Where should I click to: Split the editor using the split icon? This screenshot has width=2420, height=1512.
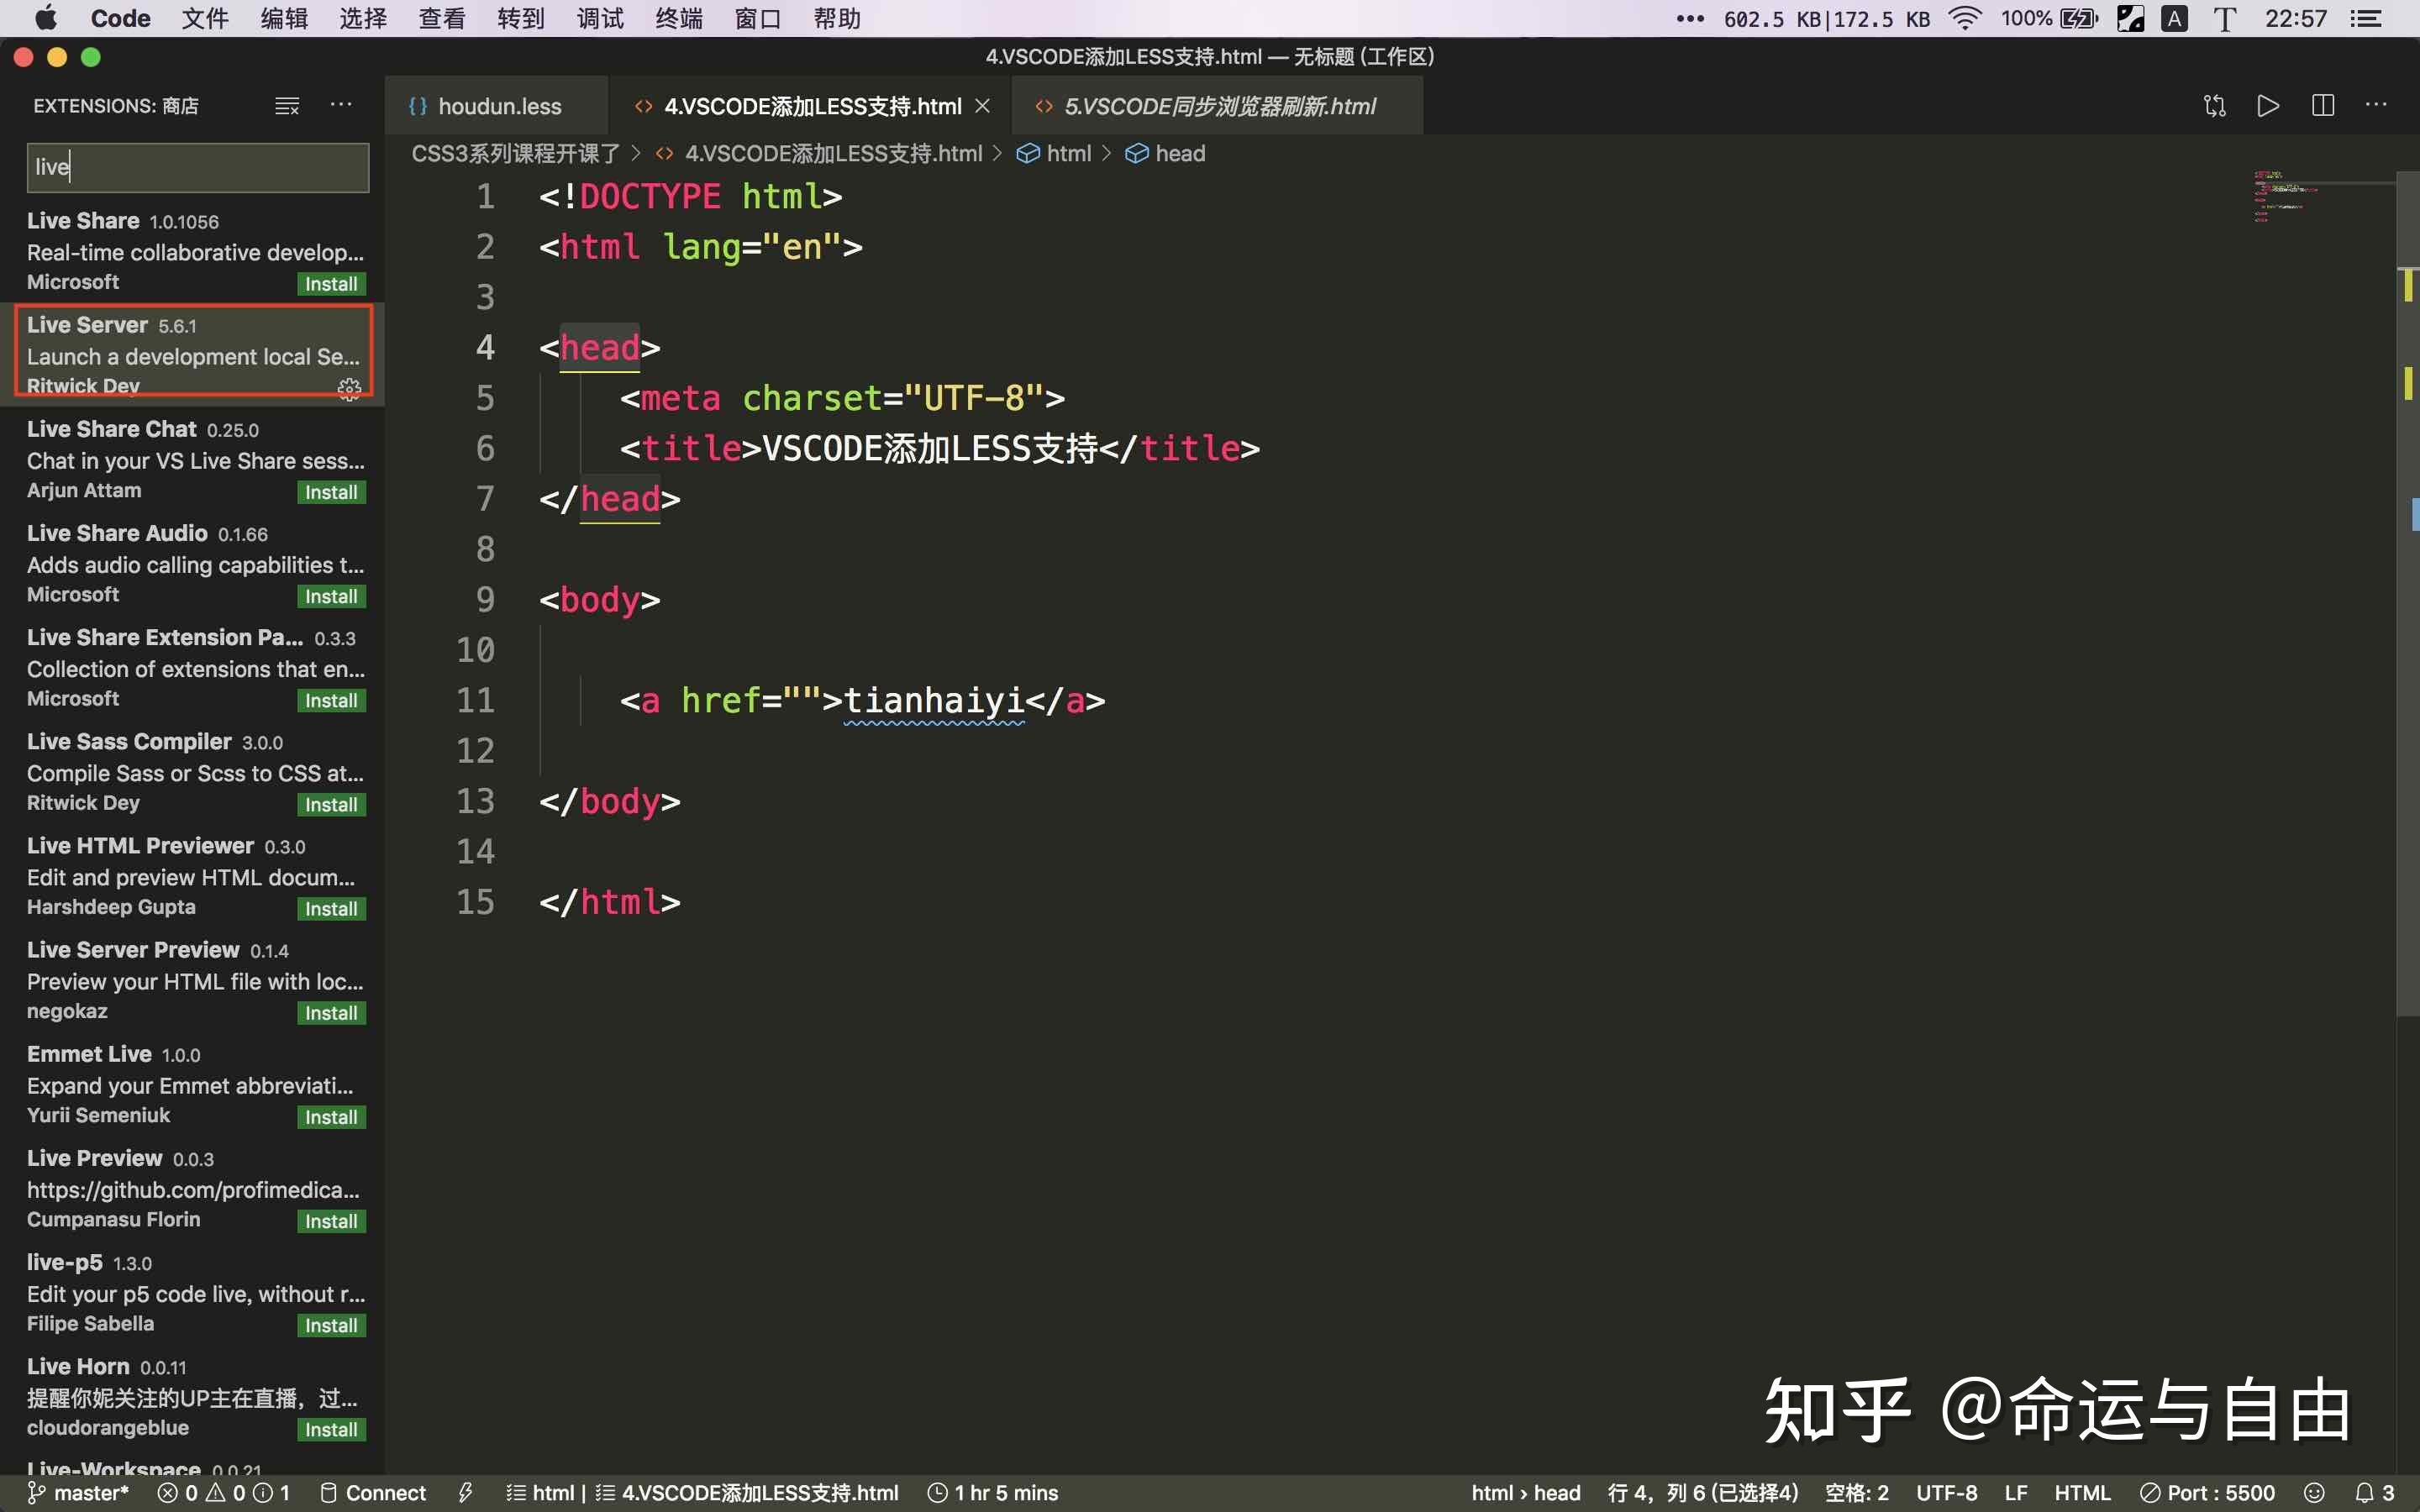(2321, 105)
